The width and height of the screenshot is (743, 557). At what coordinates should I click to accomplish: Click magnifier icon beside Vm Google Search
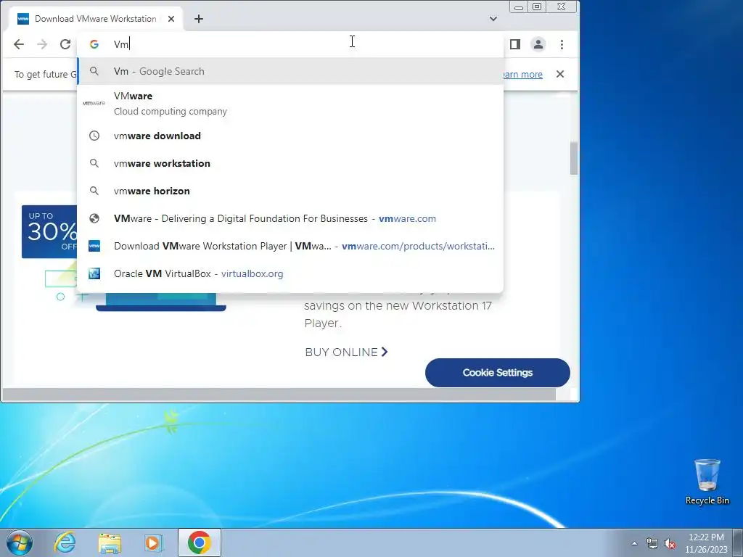94,71
